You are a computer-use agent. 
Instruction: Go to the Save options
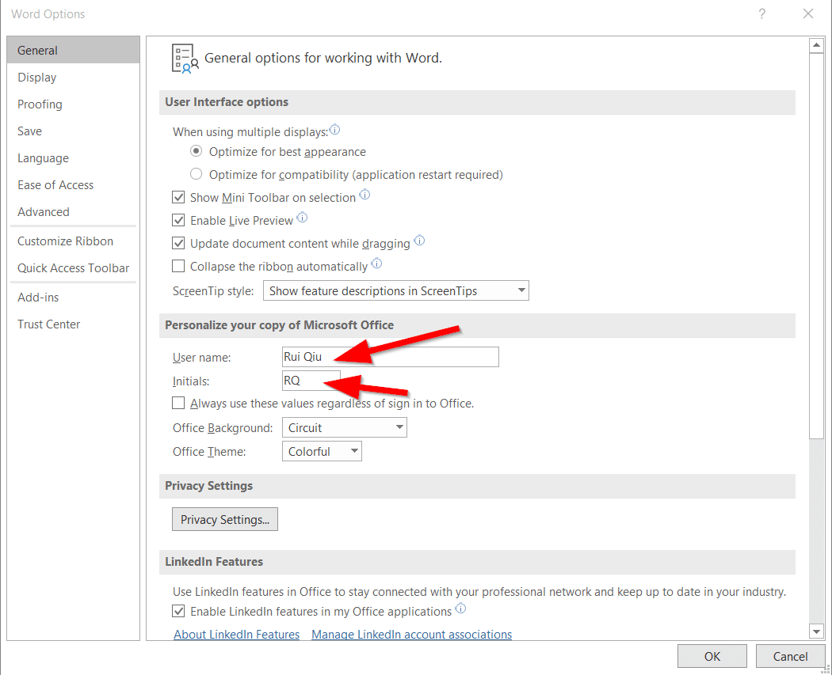click(73, 131)
